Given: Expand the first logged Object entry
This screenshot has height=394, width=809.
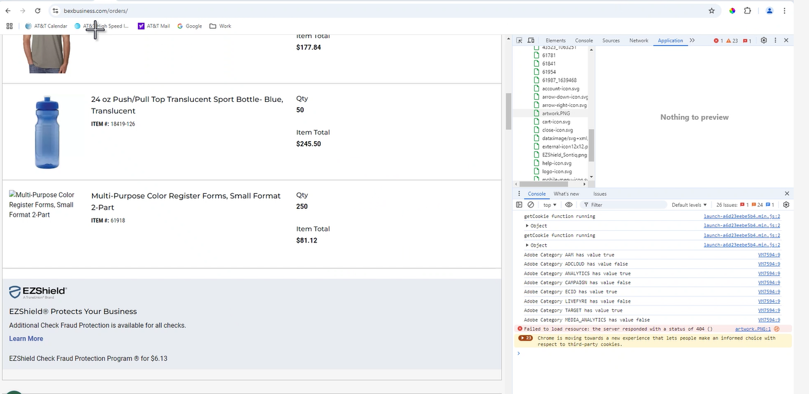Looking at the screenshot, I should click(x=527, y=226).
